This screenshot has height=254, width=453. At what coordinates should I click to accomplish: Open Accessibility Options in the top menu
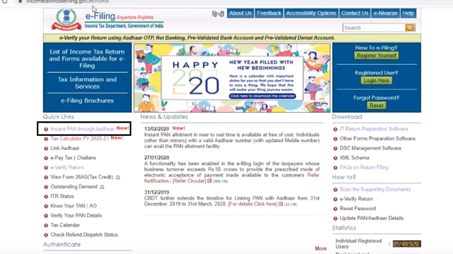[x=311, y=13]
